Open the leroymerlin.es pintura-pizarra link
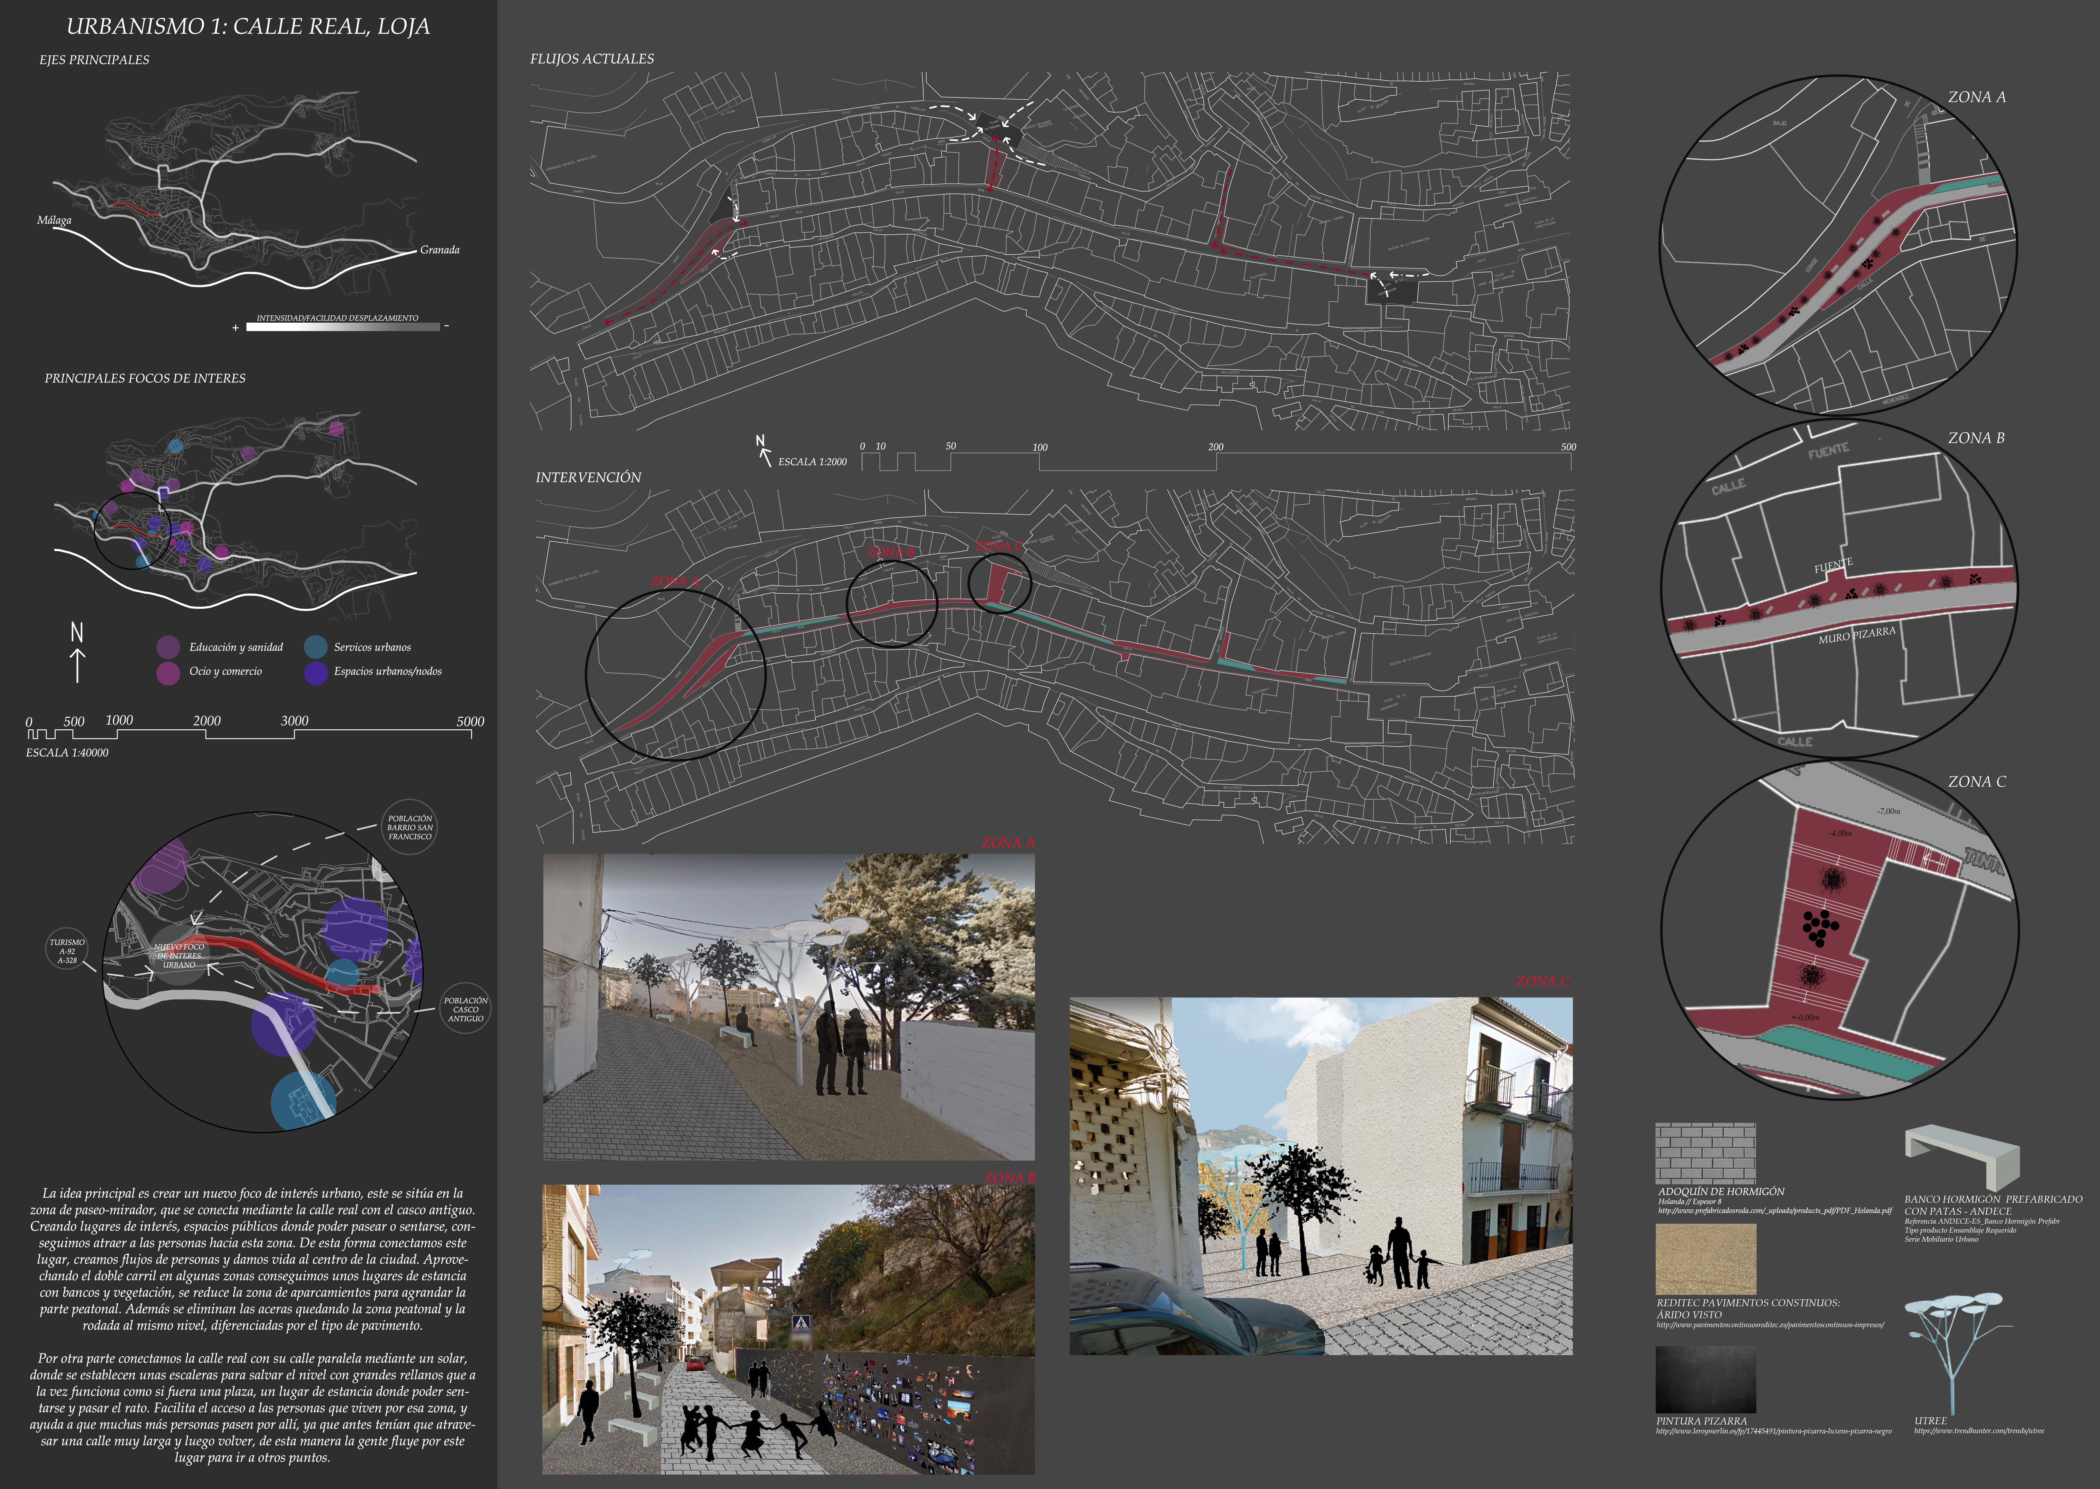 [x=1773, y=1431]
